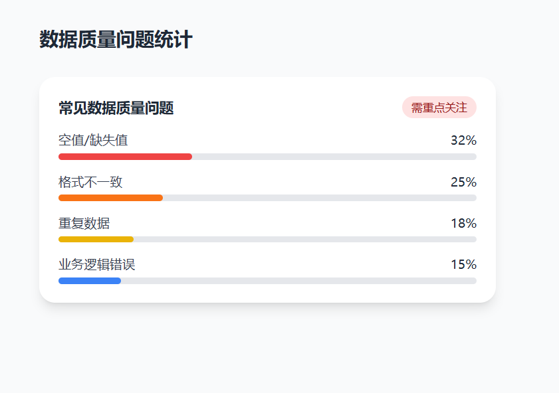Click the red 空值/缺失值 progress bar fill
This screenshot has width=559, height=393.
[125, 157]
